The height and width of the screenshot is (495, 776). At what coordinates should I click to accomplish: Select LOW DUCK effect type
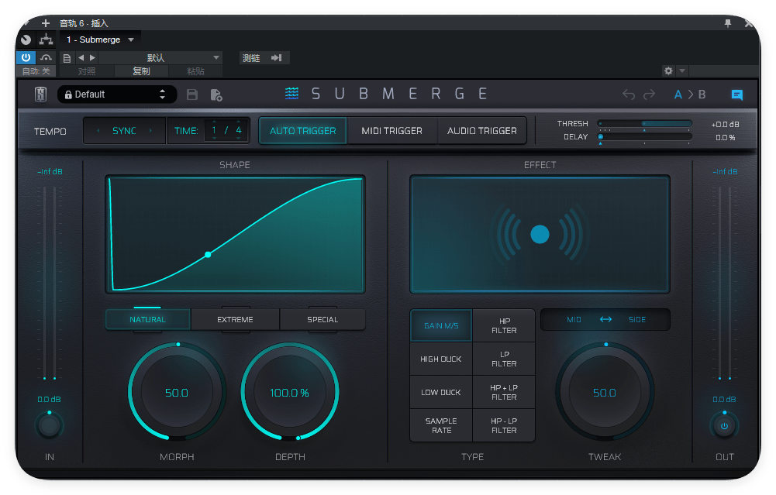pos(441,392)
